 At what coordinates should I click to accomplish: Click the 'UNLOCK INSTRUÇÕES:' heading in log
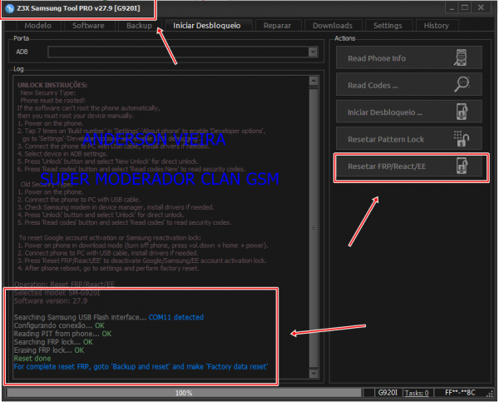pos(52,85)
